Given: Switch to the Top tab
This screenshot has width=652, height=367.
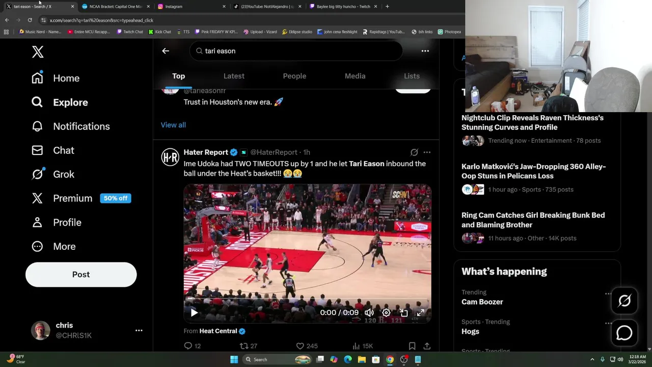Looking at the screenshot, I should pyautogui.click(x=178, y=76).
